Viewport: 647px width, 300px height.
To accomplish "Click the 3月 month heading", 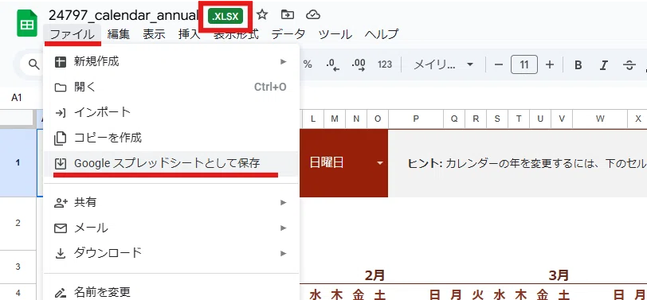I will pyautogui.click(x=559, y=275).
